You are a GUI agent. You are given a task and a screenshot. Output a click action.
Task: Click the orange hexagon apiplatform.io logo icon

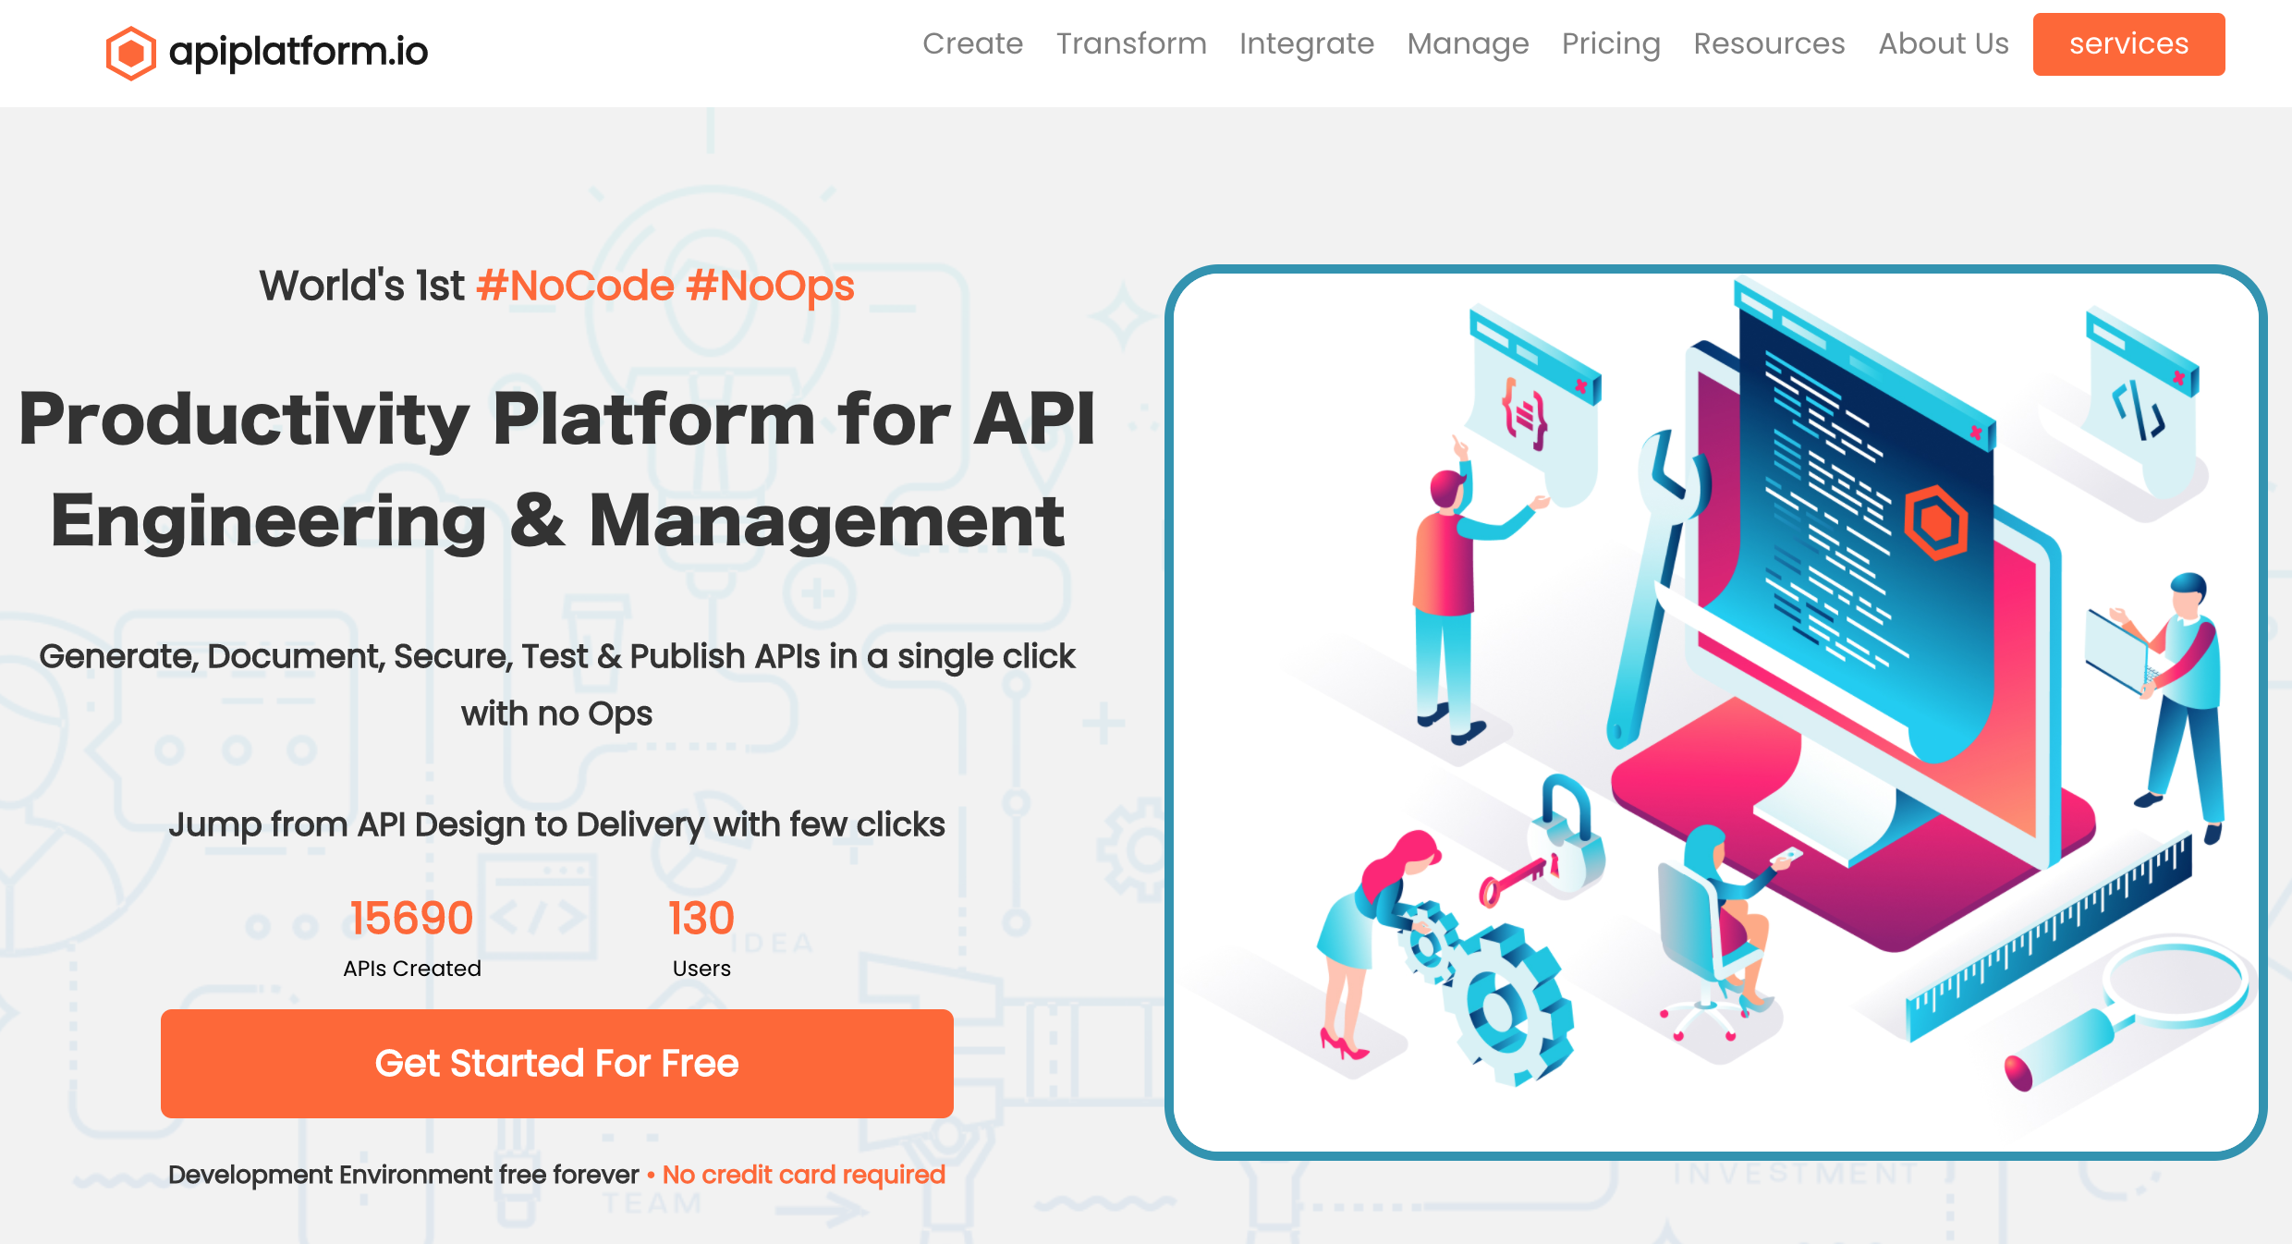[132, 49]
